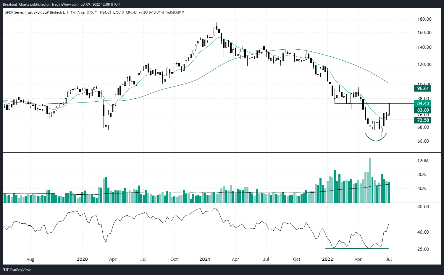Click the Aug label on the time axis

click(x=30, y=259)
